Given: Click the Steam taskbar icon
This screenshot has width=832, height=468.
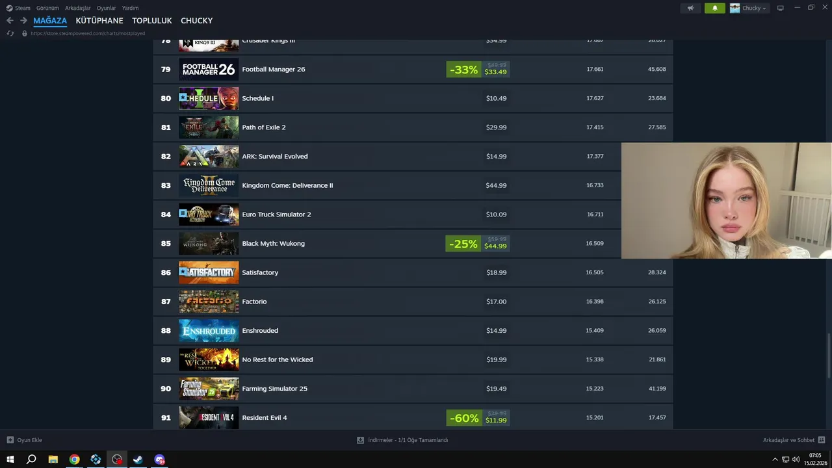Looking at the screenshot, I should (138, 460).
